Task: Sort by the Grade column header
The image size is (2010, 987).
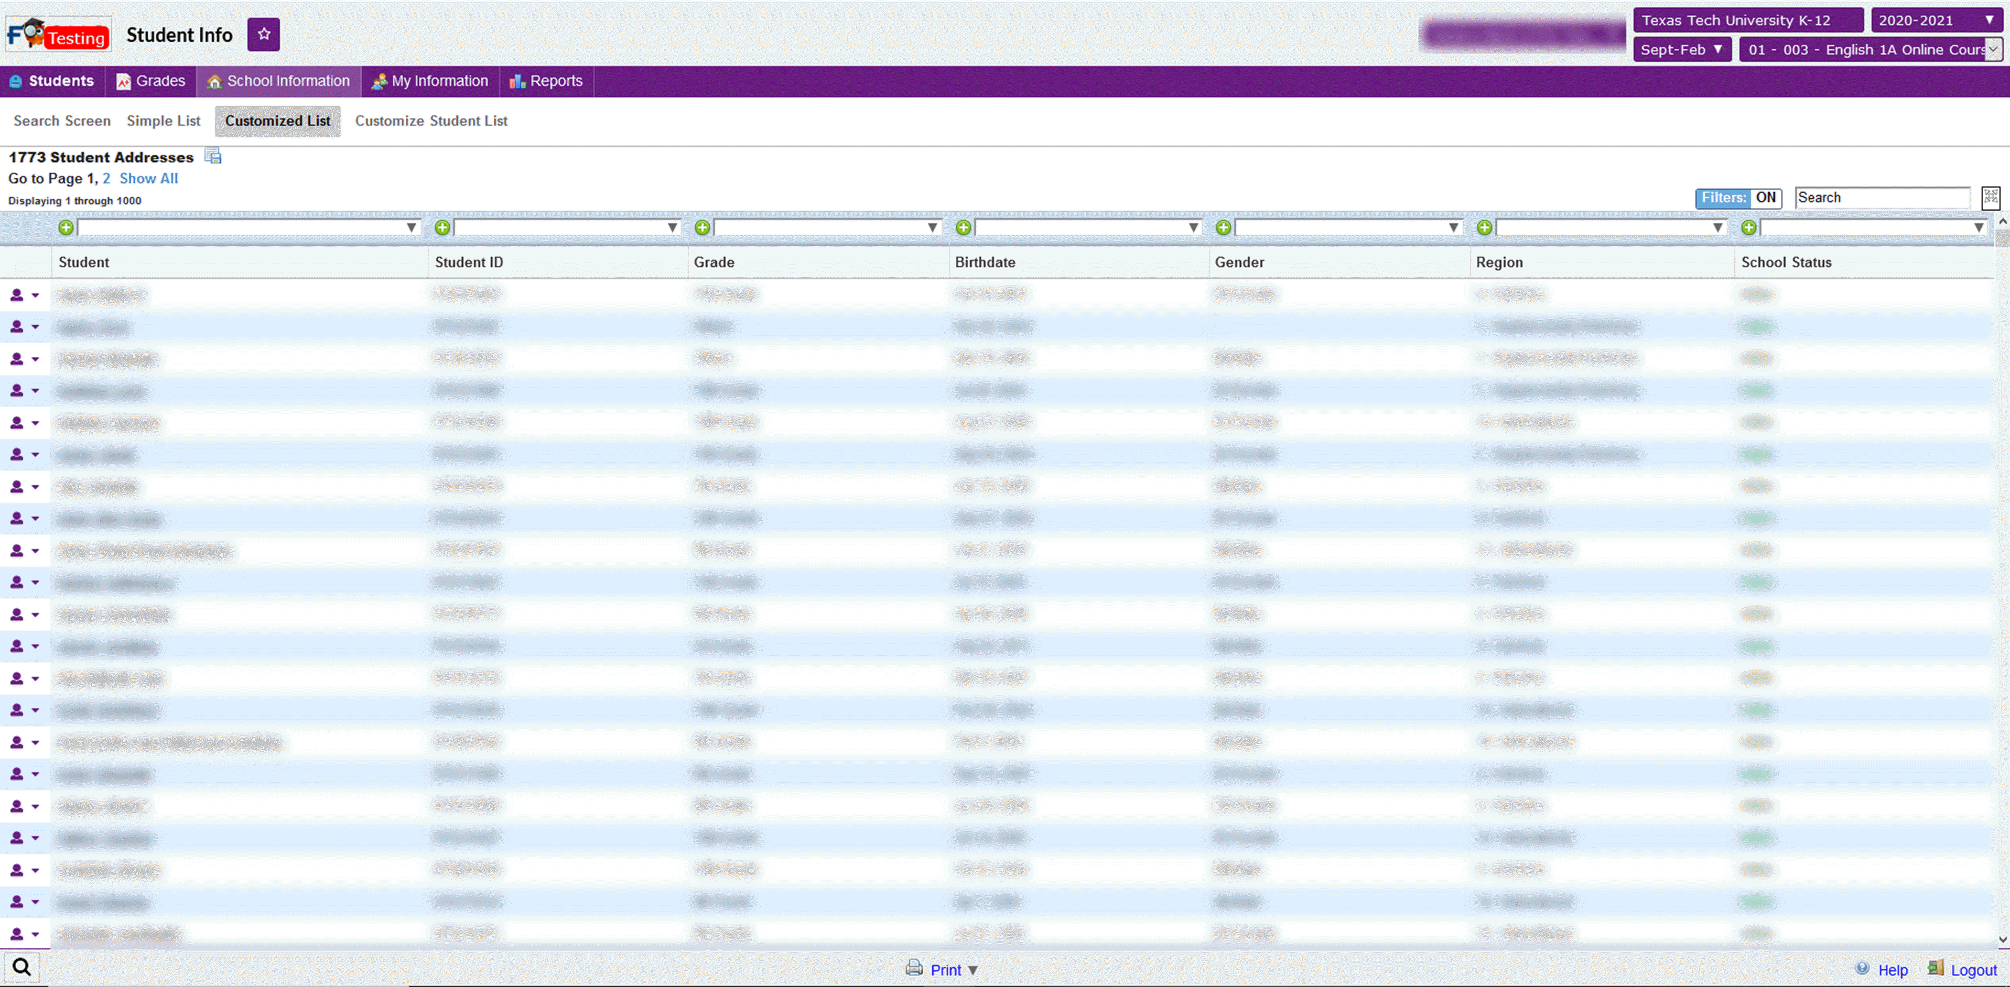Action: (x=714, y=262)
